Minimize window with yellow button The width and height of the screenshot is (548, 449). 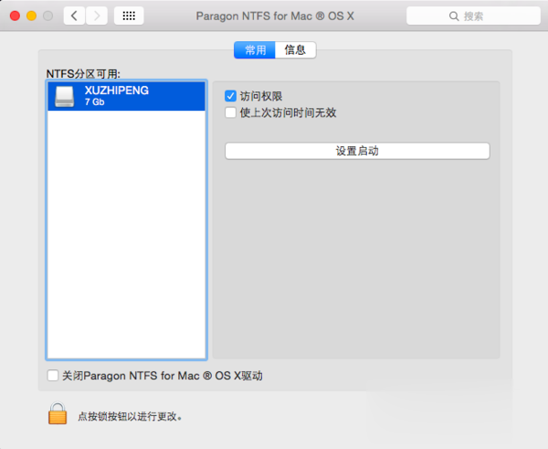[31, 16]
